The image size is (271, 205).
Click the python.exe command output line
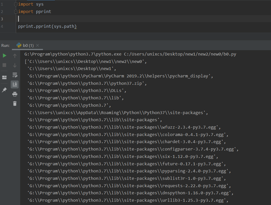tap(130, 54)
